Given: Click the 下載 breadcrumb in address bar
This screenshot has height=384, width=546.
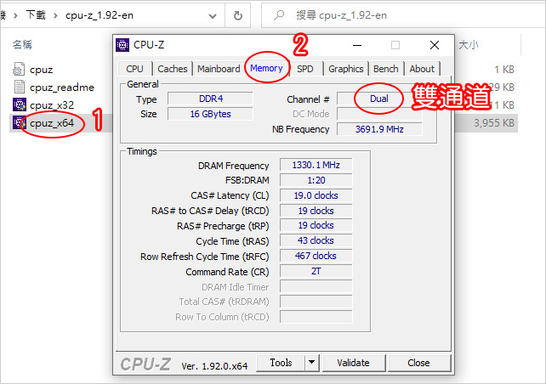Looking at the screenshot, I should (x=36, y=15).
